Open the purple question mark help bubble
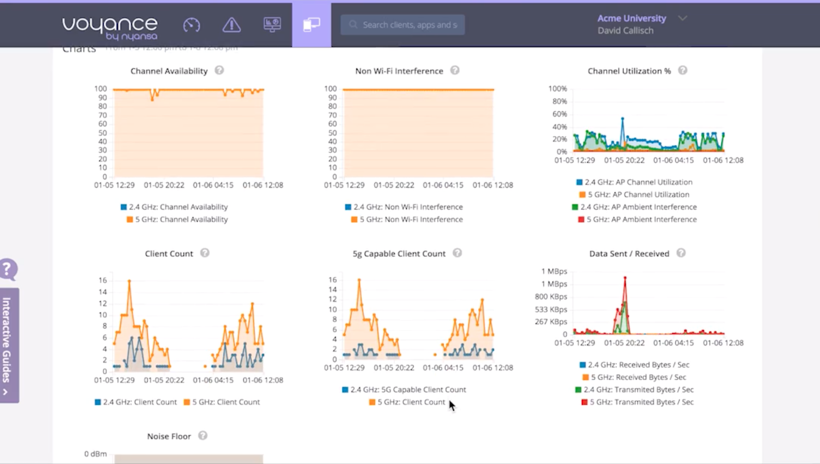Image resolution: width=820 pixels, height=464 pixels. (7, 270)
